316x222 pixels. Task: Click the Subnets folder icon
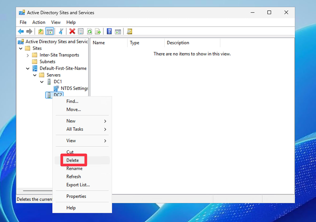coord(34,62)
